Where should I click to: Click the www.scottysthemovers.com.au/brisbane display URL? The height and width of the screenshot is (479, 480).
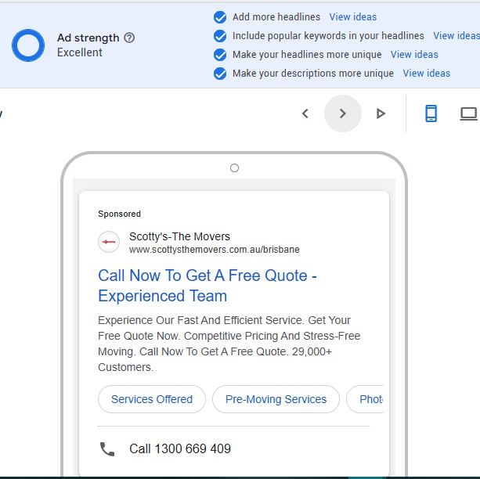point(215,250)
